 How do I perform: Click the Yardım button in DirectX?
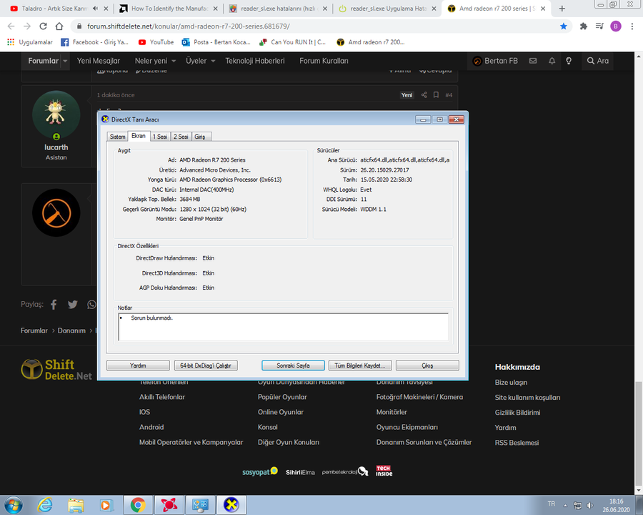click(x=138, y=366)
